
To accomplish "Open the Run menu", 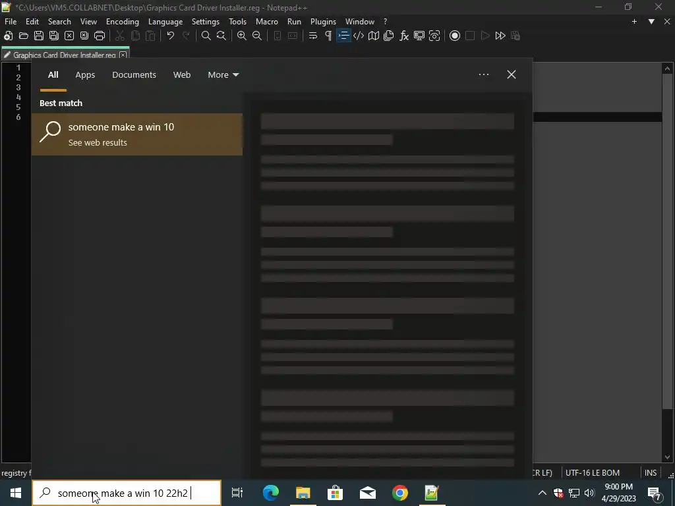I will 294,22.
